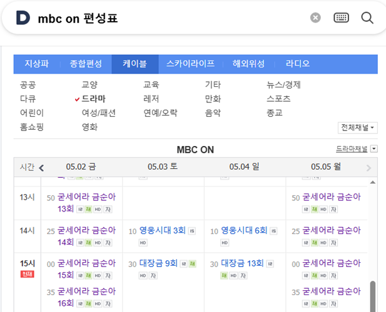Viewport: 386px width, 312px height.
Task: Click the MBC ON channel title
Action: (x=195, y=150)
